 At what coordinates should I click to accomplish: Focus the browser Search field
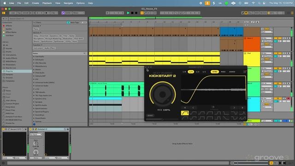[x=48, y=19]
